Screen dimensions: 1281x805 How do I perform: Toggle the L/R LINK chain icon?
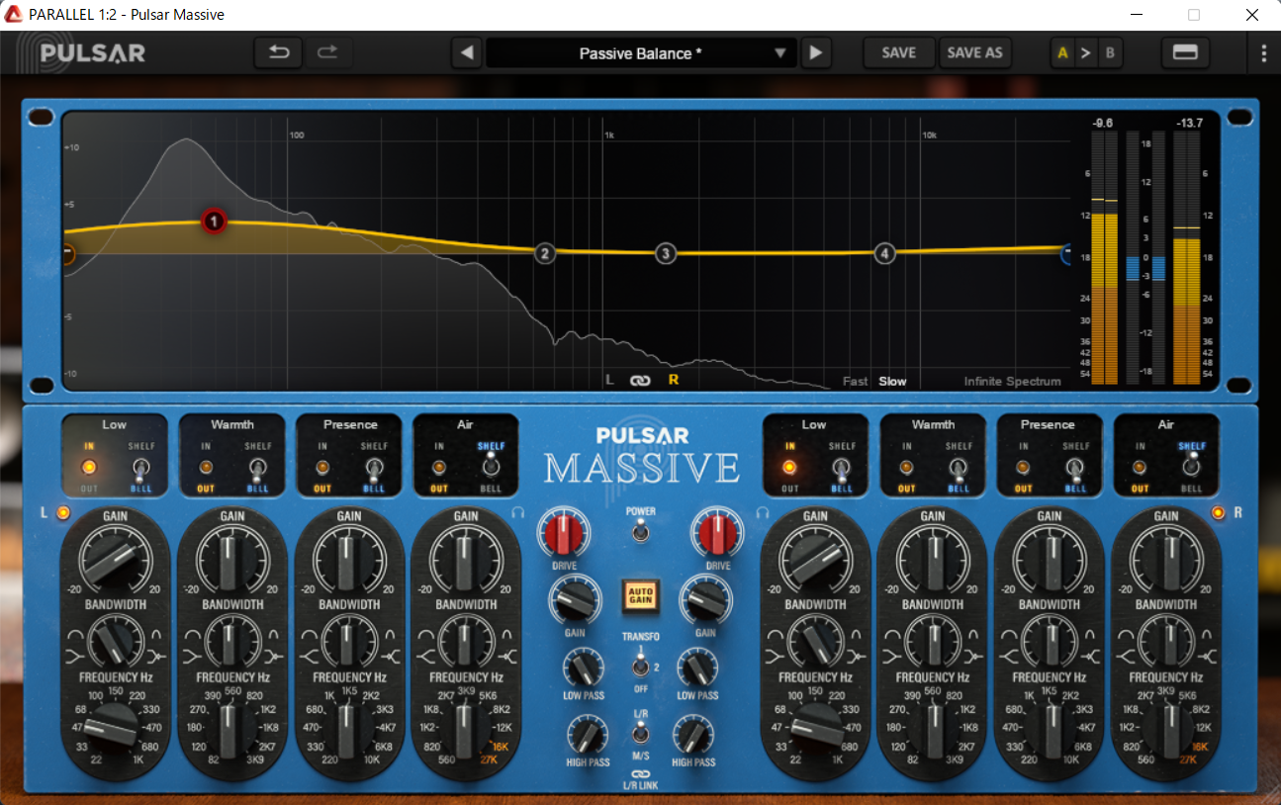[640, 774]
